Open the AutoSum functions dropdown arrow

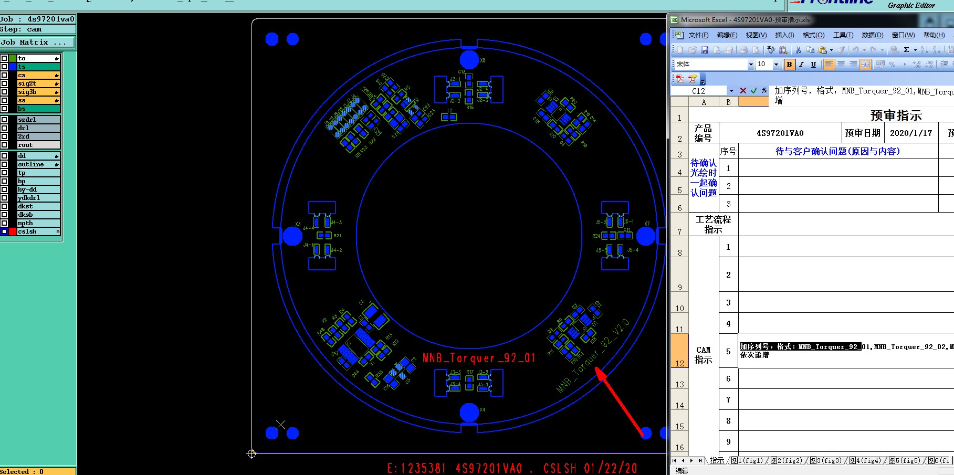pyautogui.click(x=915, y=50)
